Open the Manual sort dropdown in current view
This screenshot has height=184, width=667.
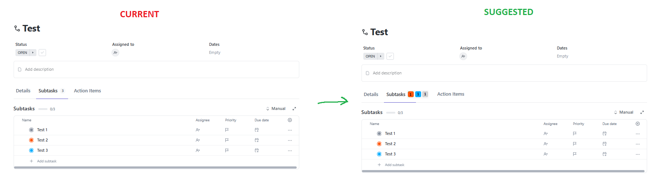pos(276,109)
